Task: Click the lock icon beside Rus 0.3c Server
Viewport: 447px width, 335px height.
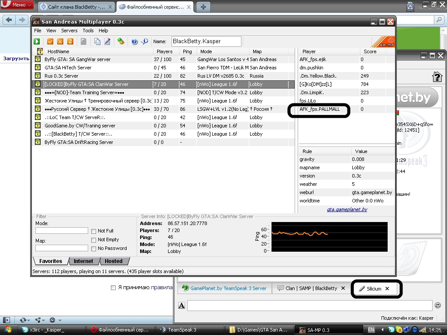Action: pyautogui.click(x=38, y=76)
